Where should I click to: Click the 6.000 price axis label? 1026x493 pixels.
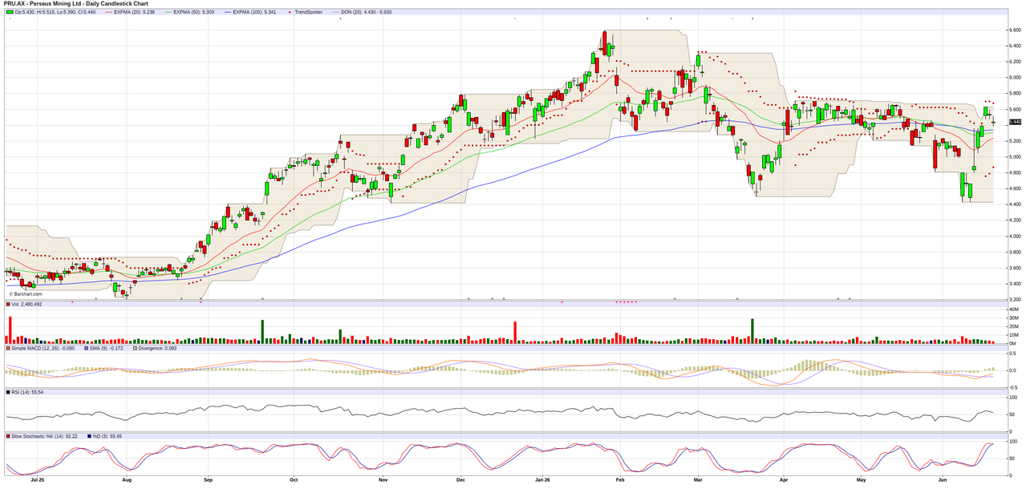point(1014,77)
